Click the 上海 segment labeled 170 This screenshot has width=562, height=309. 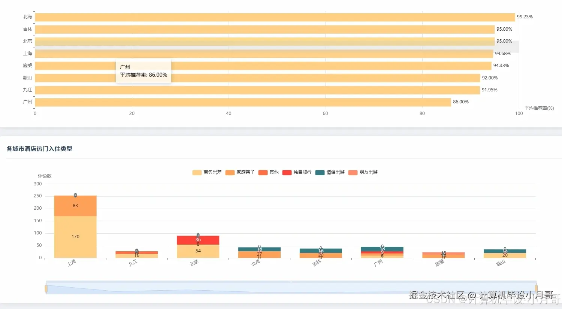pyautogui.click(x=75, y=237)
